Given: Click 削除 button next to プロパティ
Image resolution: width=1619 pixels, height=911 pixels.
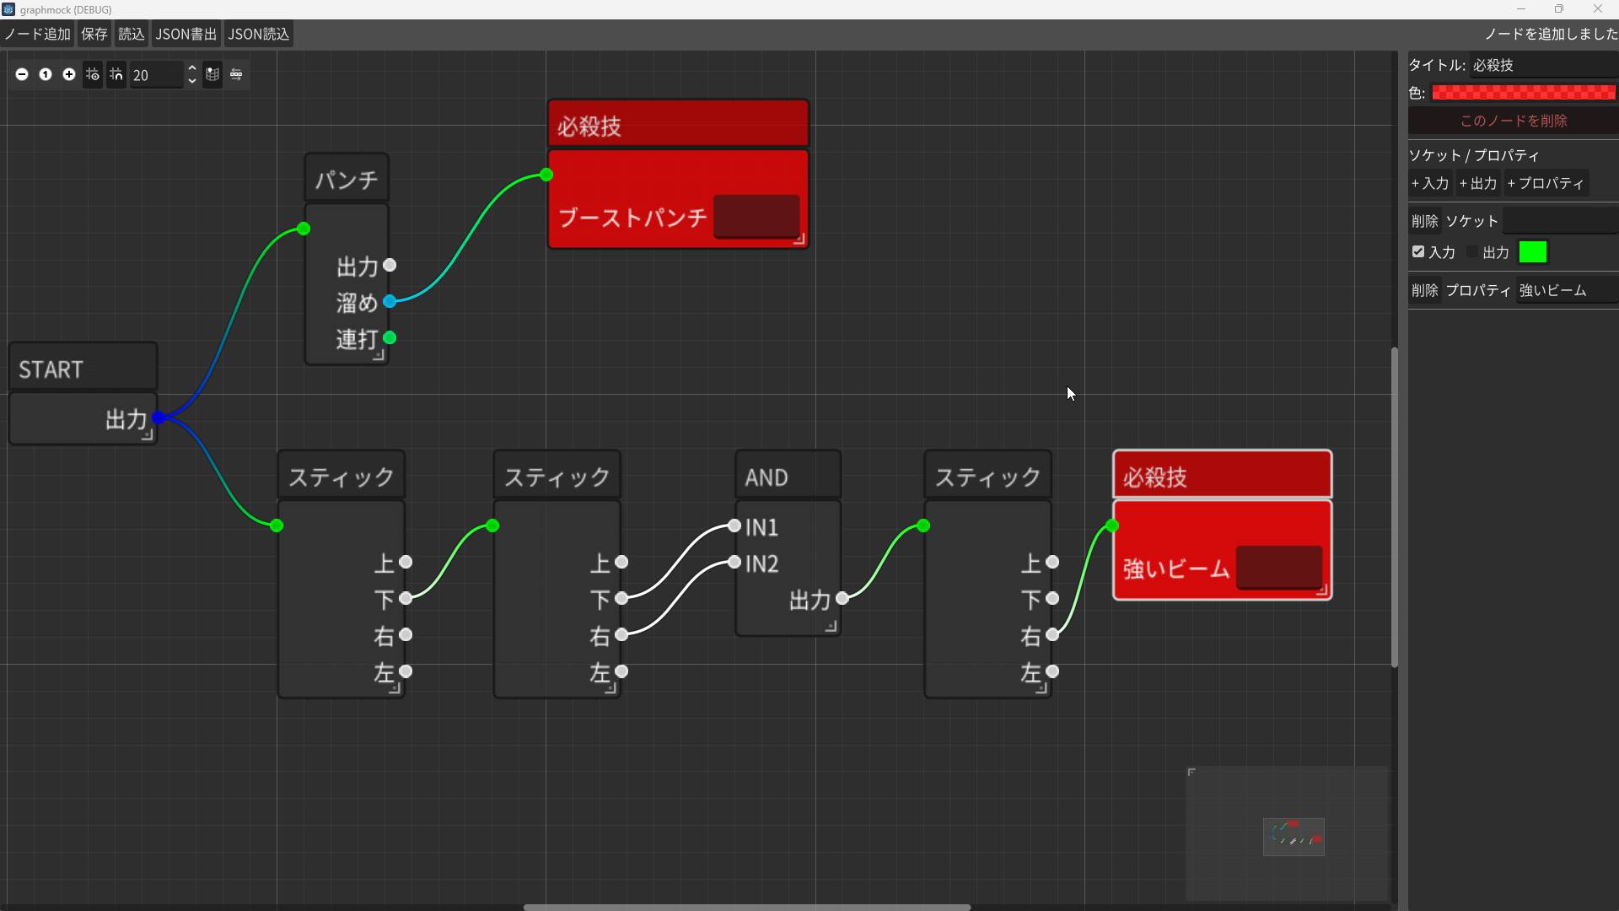Looking at the screenshot, I should point(1425,290).
